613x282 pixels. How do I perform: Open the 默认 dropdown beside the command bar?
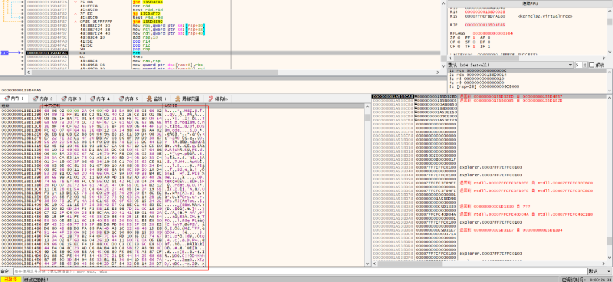(599, 271)
